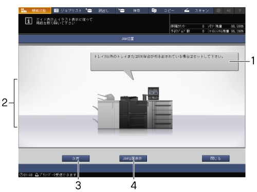Click the speaker sound icon
Screen dimensions: 257x192
(x=229, y=11)
